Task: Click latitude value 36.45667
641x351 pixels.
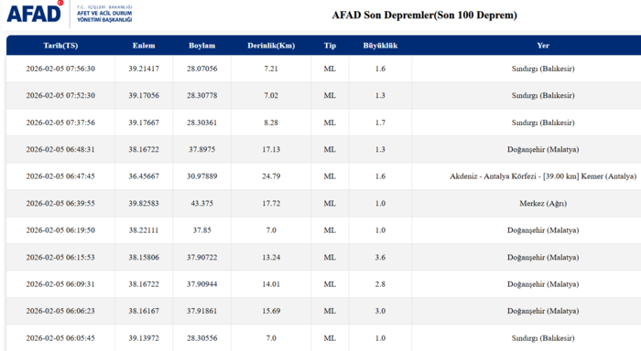Action: (144, 176)
